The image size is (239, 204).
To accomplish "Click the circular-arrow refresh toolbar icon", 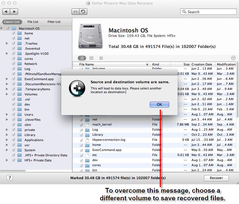I will point(83,12).
